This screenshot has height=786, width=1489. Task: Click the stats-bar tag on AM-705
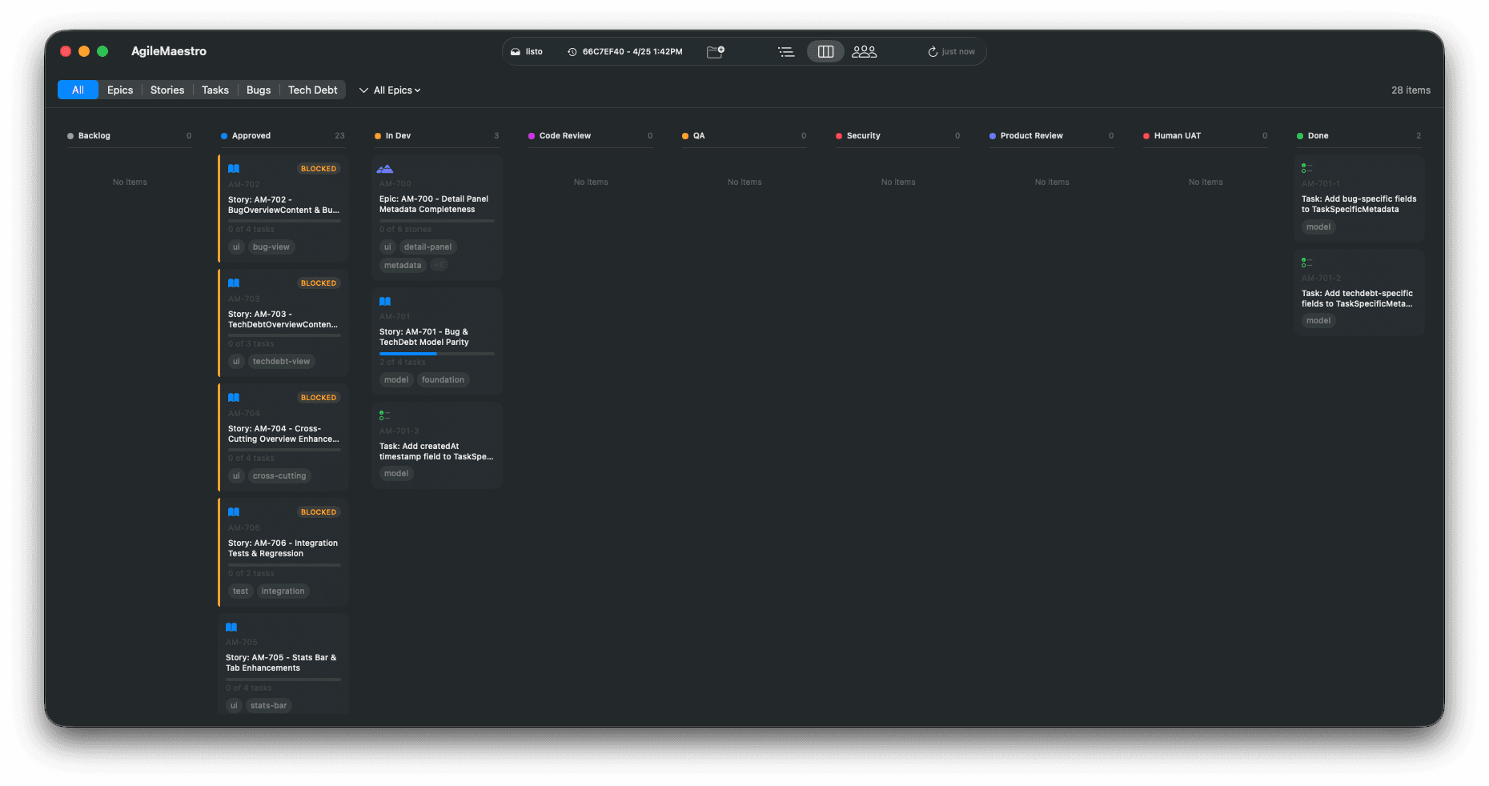point(268,706)
